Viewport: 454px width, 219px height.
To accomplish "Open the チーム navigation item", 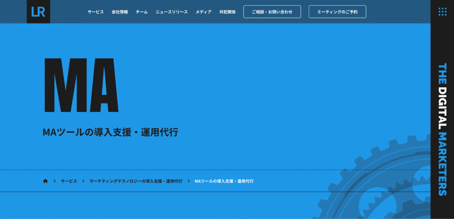I will (141, 12).
